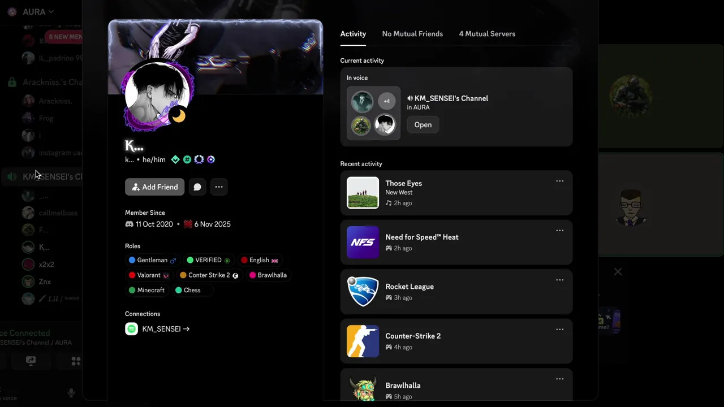724x407 pixels.
Task: Click the Rocket League game icon
Action: [363, 292]
